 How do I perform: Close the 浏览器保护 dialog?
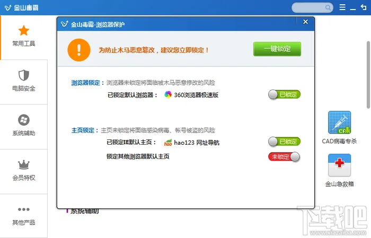305,22
